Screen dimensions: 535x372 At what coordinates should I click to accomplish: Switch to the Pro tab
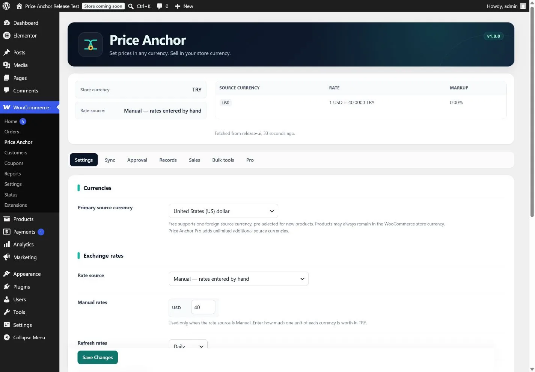(x=250, y=160)
